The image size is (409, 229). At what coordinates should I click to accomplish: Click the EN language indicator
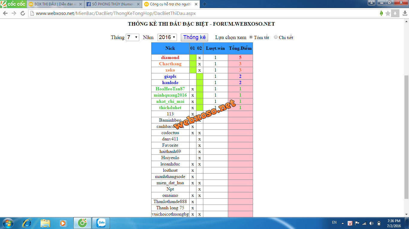[x=334, y=222]
